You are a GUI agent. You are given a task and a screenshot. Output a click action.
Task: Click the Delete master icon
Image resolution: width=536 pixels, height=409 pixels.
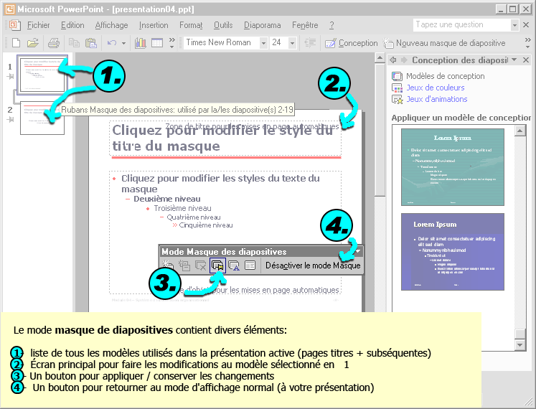point(201,265)
